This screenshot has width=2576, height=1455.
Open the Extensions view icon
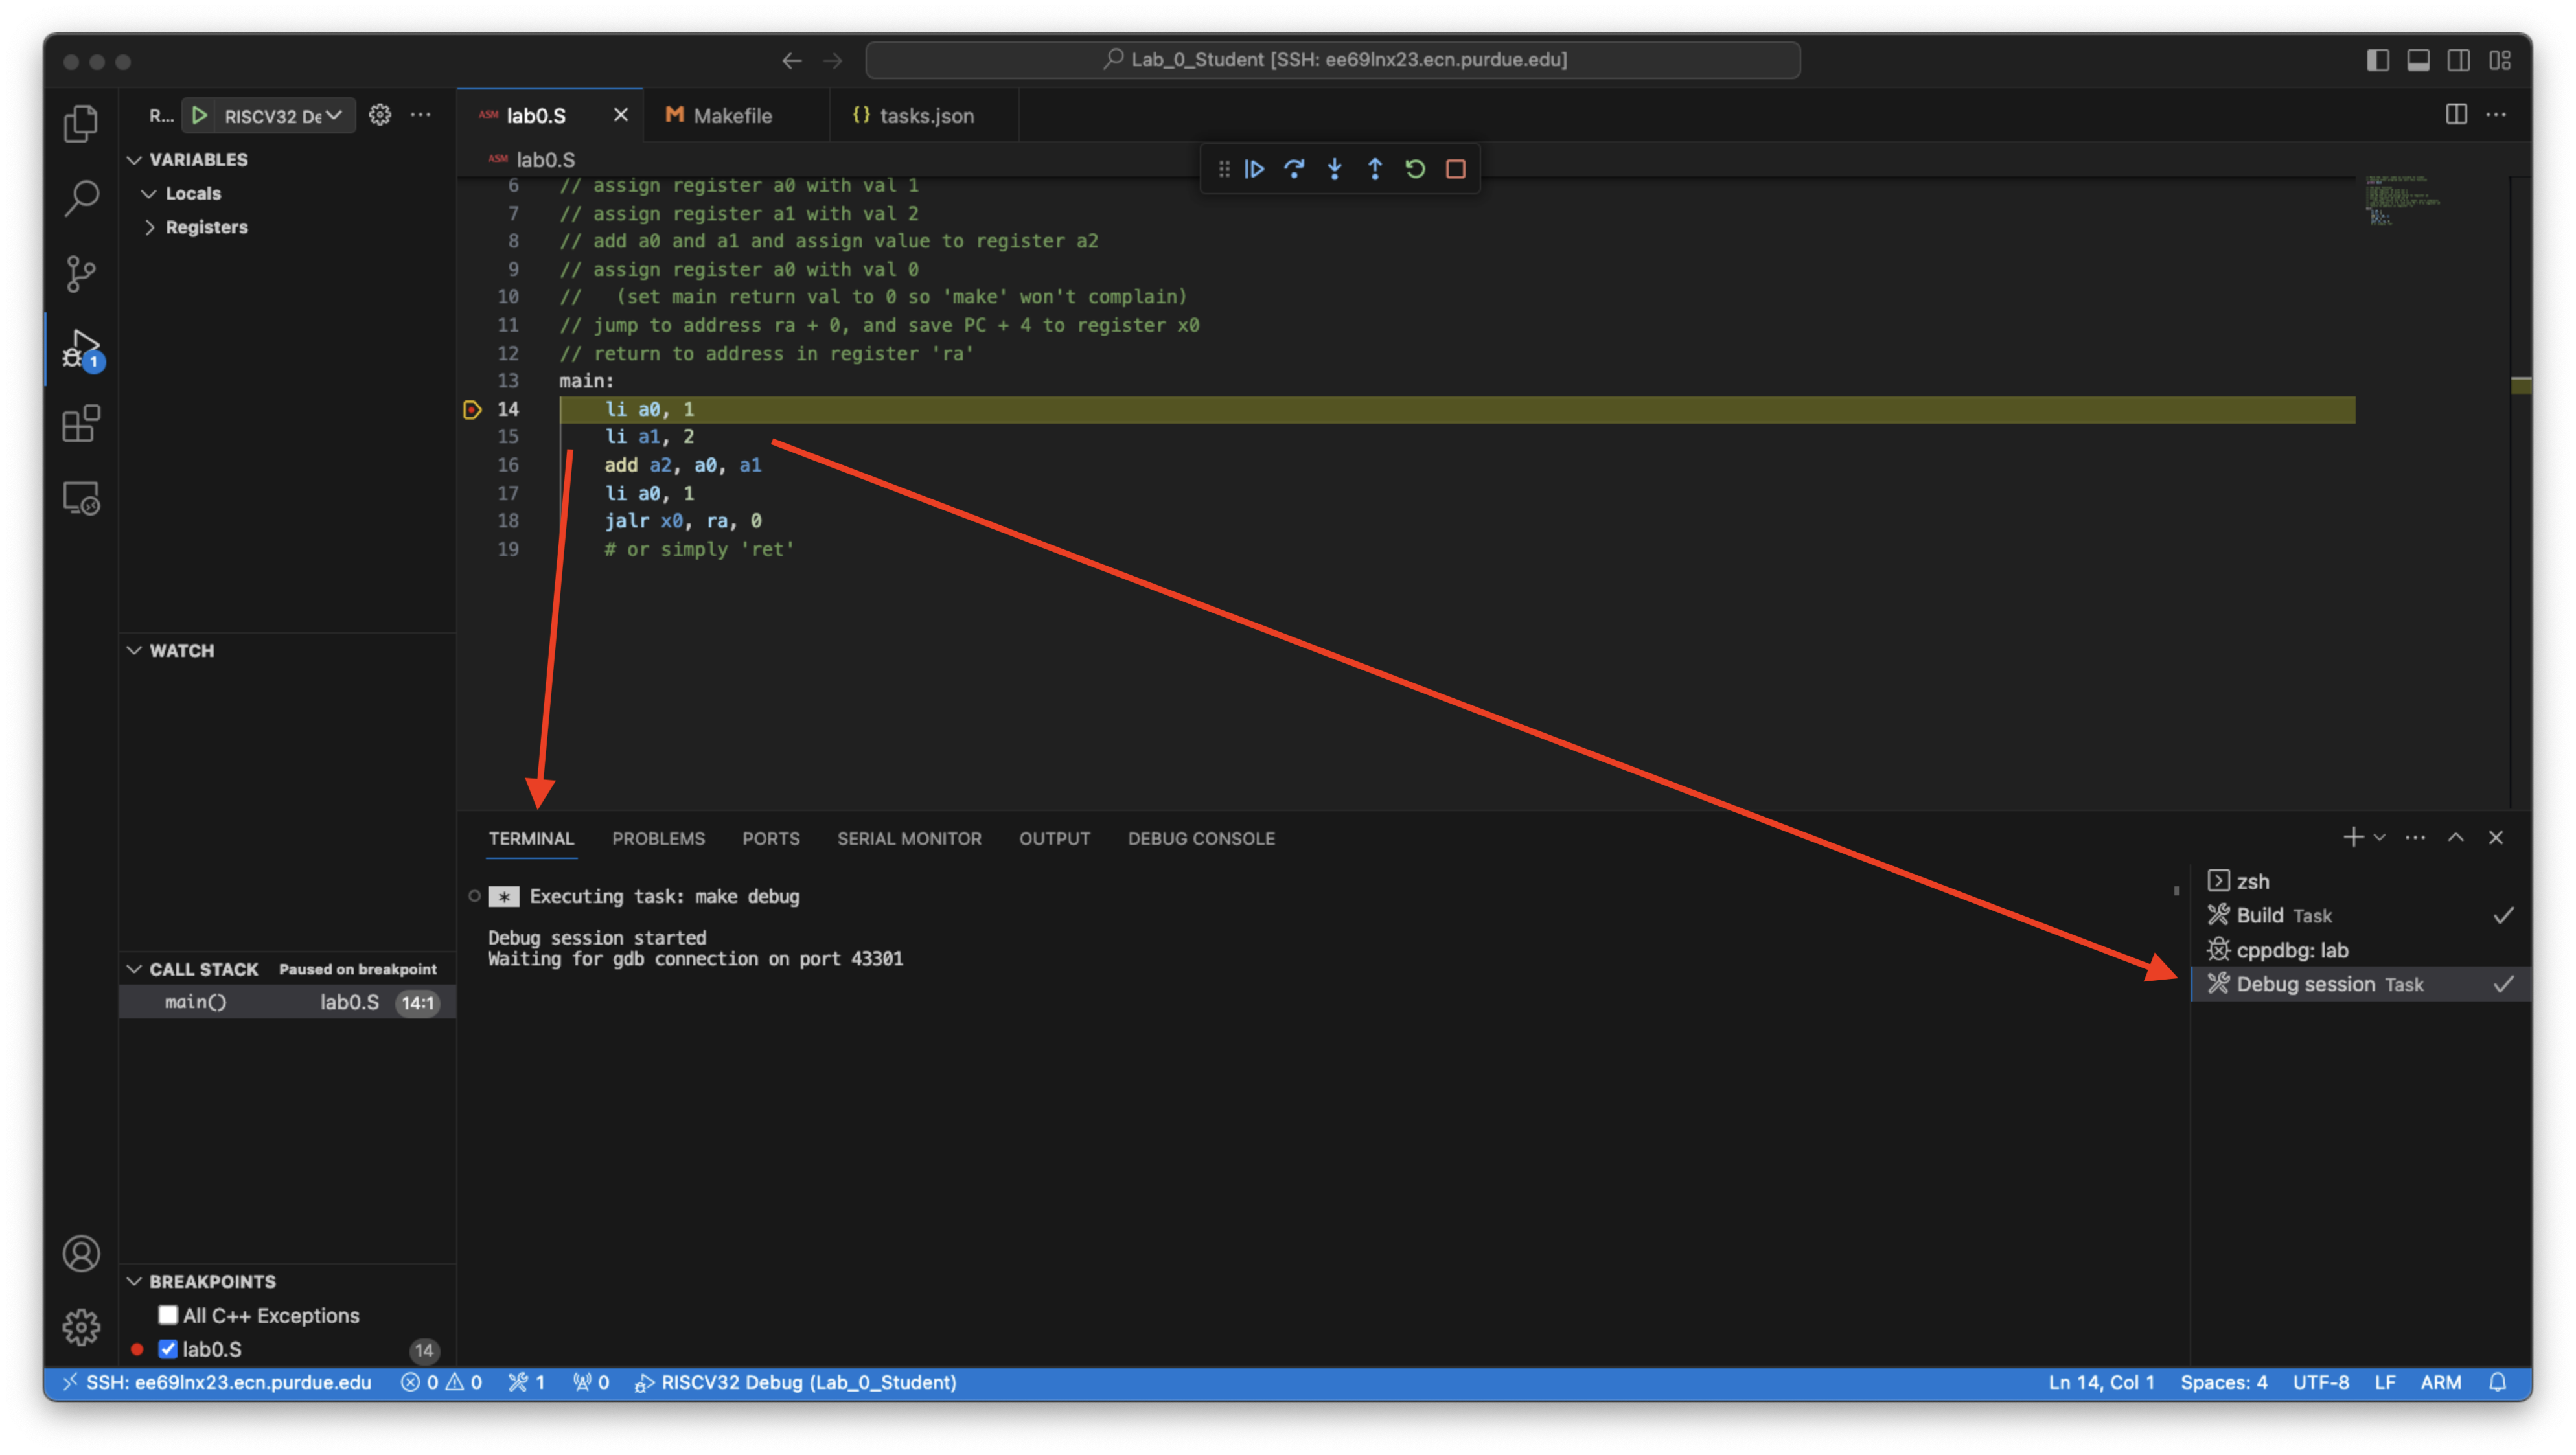click(81, 423)
